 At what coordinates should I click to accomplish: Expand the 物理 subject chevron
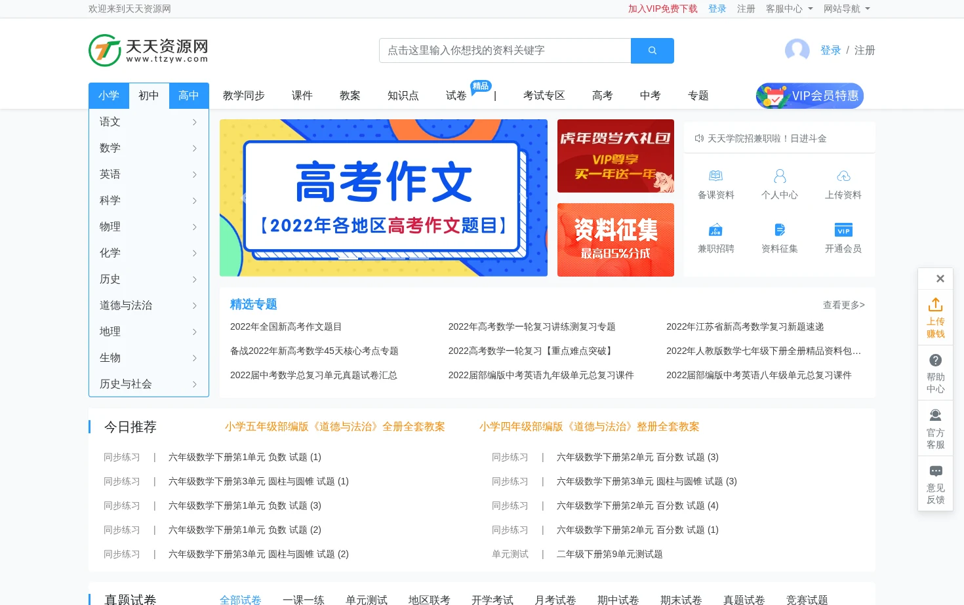point(195,227)
